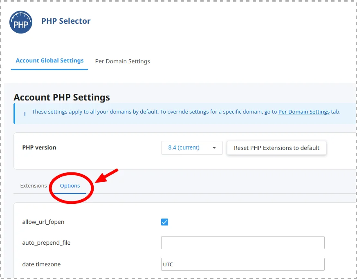The image size is (357, 279).
Task: Click the date.timezone field showing UTC
Action: (x=243, y=264)
